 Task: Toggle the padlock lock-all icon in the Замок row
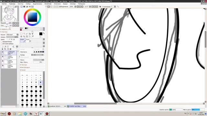click(x=14, y=39)
